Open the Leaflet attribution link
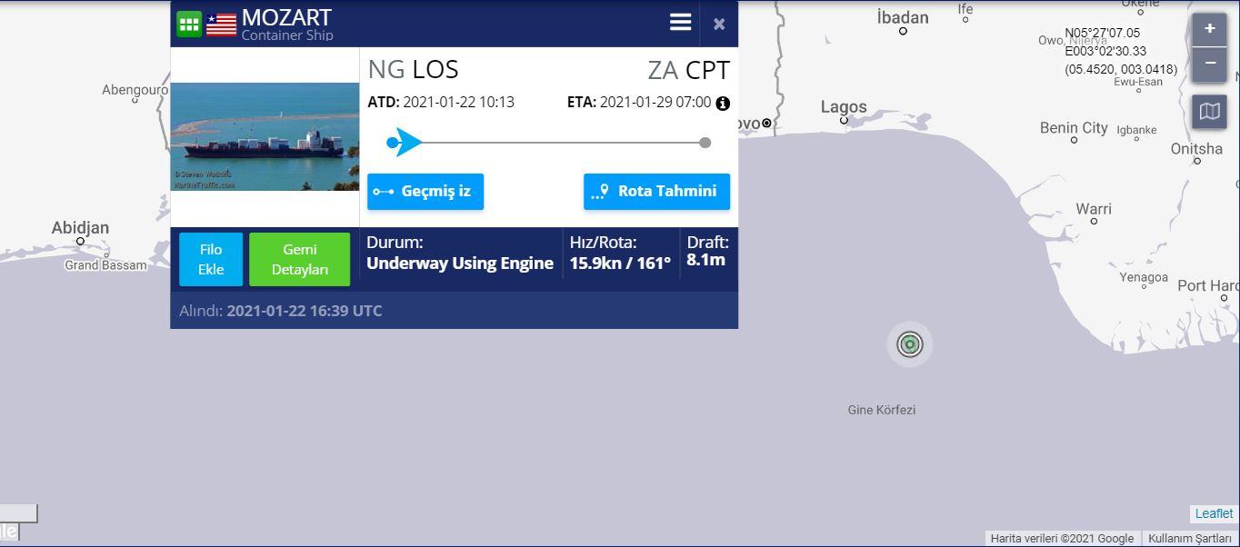 [1214, 513]
